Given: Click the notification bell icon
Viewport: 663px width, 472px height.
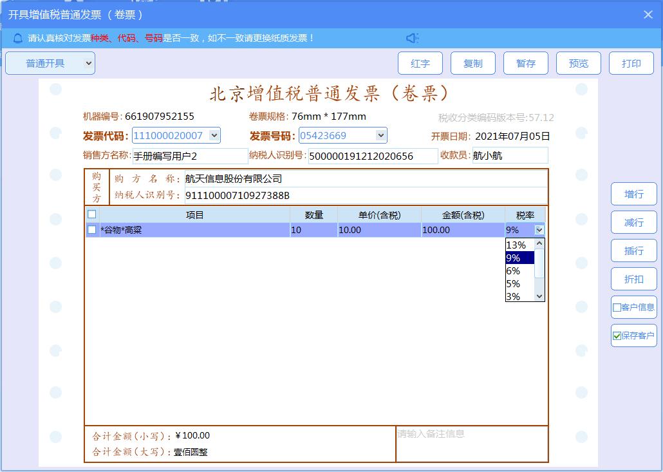Looking at the screenshot, I should pos(17,39).
